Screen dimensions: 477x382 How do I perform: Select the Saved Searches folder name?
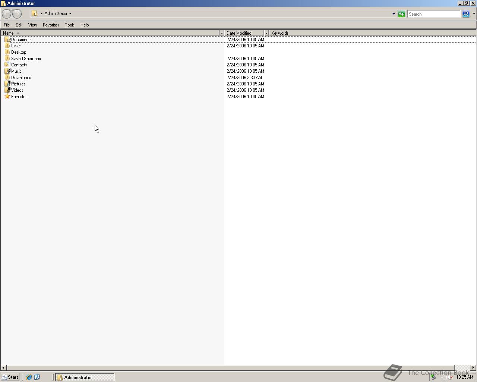click(26, 59)
